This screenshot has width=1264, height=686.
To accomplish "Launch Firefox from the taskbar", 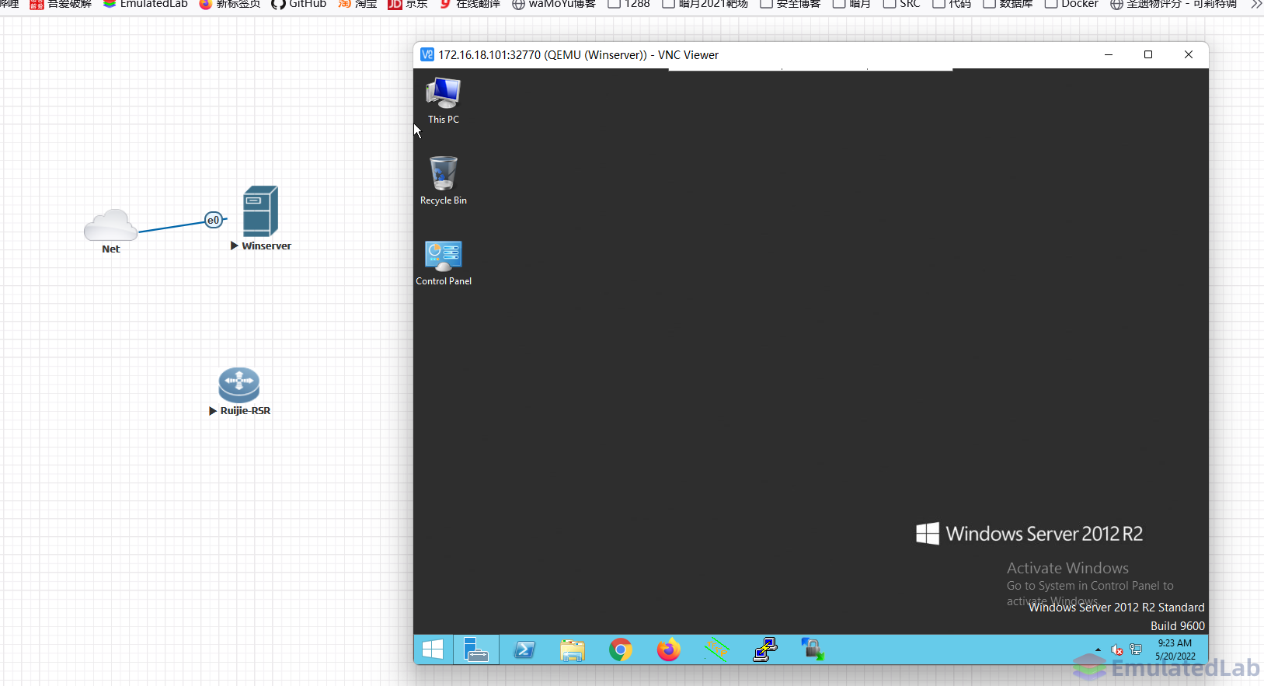I will point(668,649).
